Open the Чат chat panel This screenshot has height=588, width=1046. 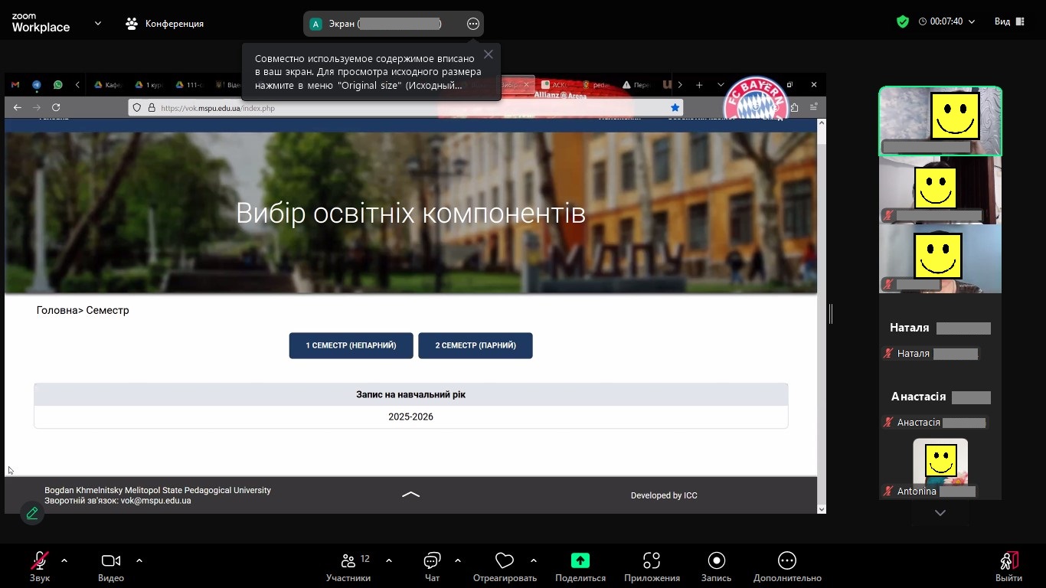432,567
